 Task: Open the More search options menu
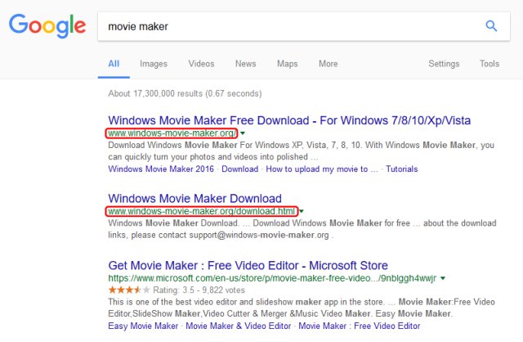pos(328,64)
